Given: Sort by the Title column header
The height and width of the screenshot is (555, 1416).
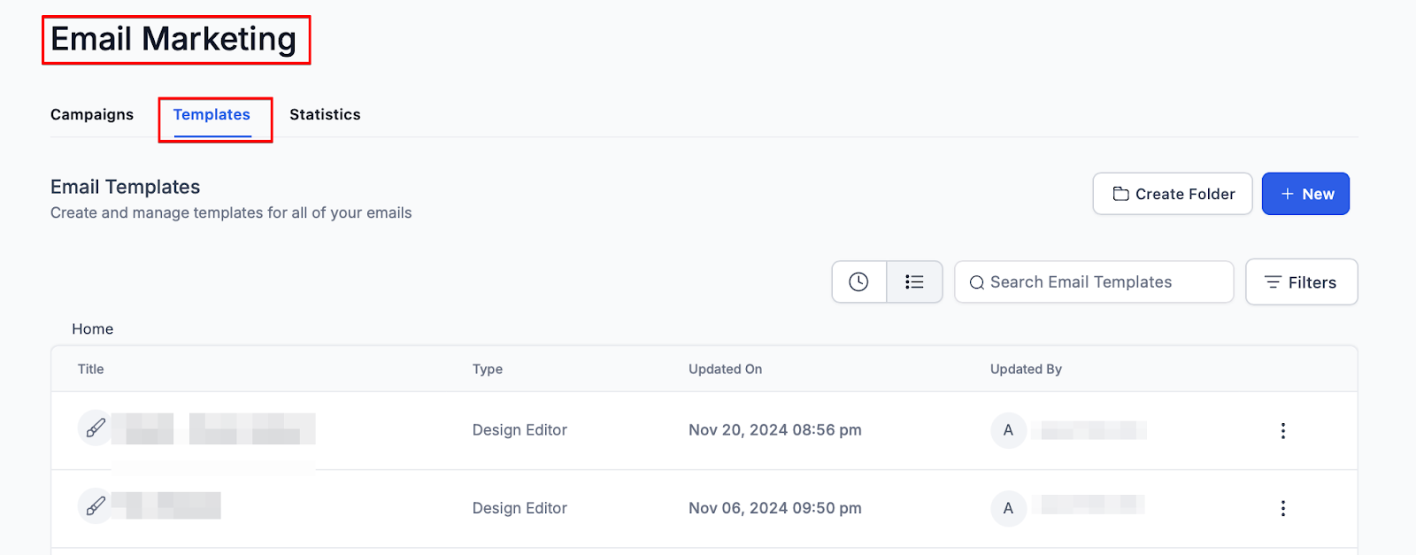Looking at the screenshot, I should click(91, 369).
